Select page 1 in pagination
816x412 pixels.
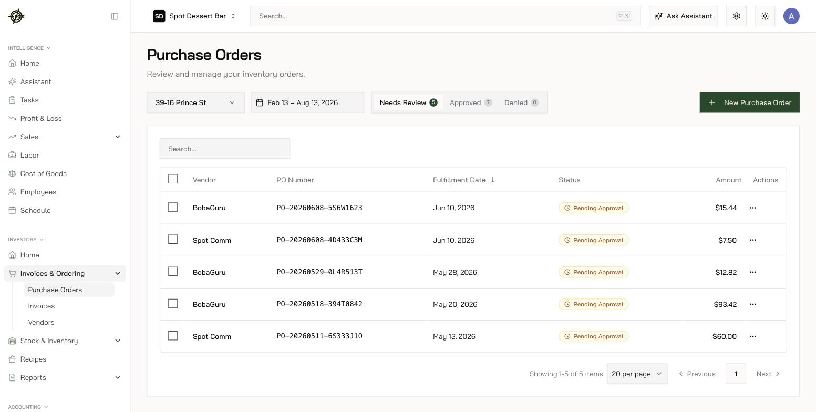coord(736,374)
